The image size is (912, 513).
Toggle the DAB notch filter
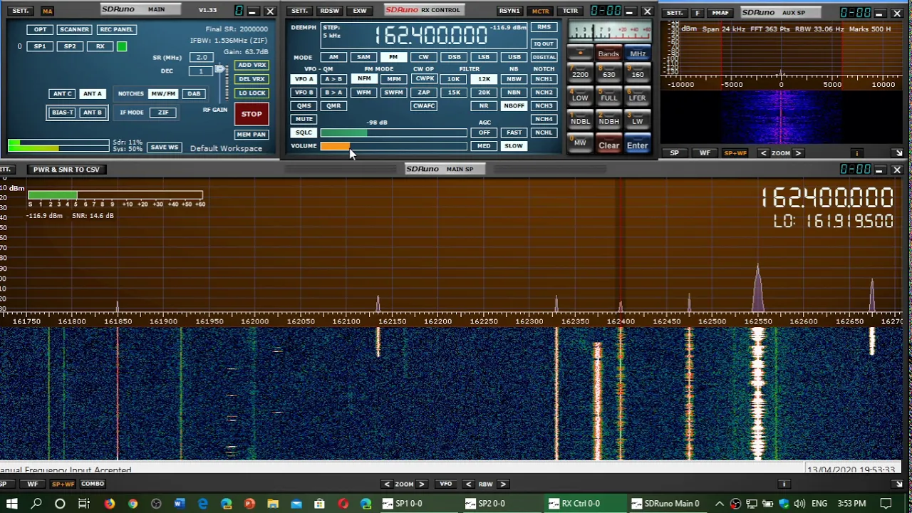click(194, 94)
